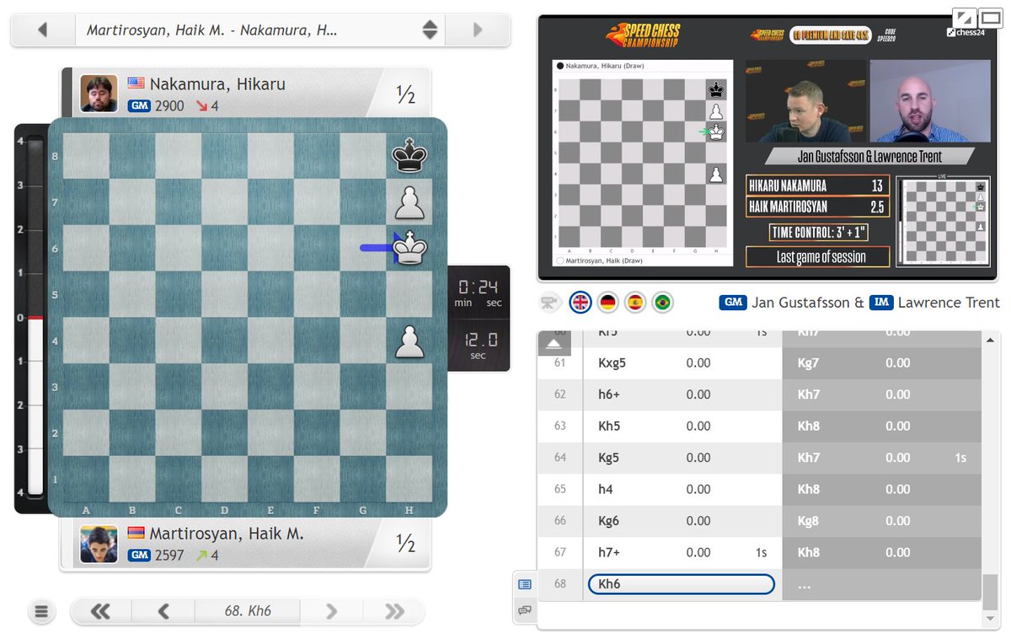Jump to the first move

100,612
